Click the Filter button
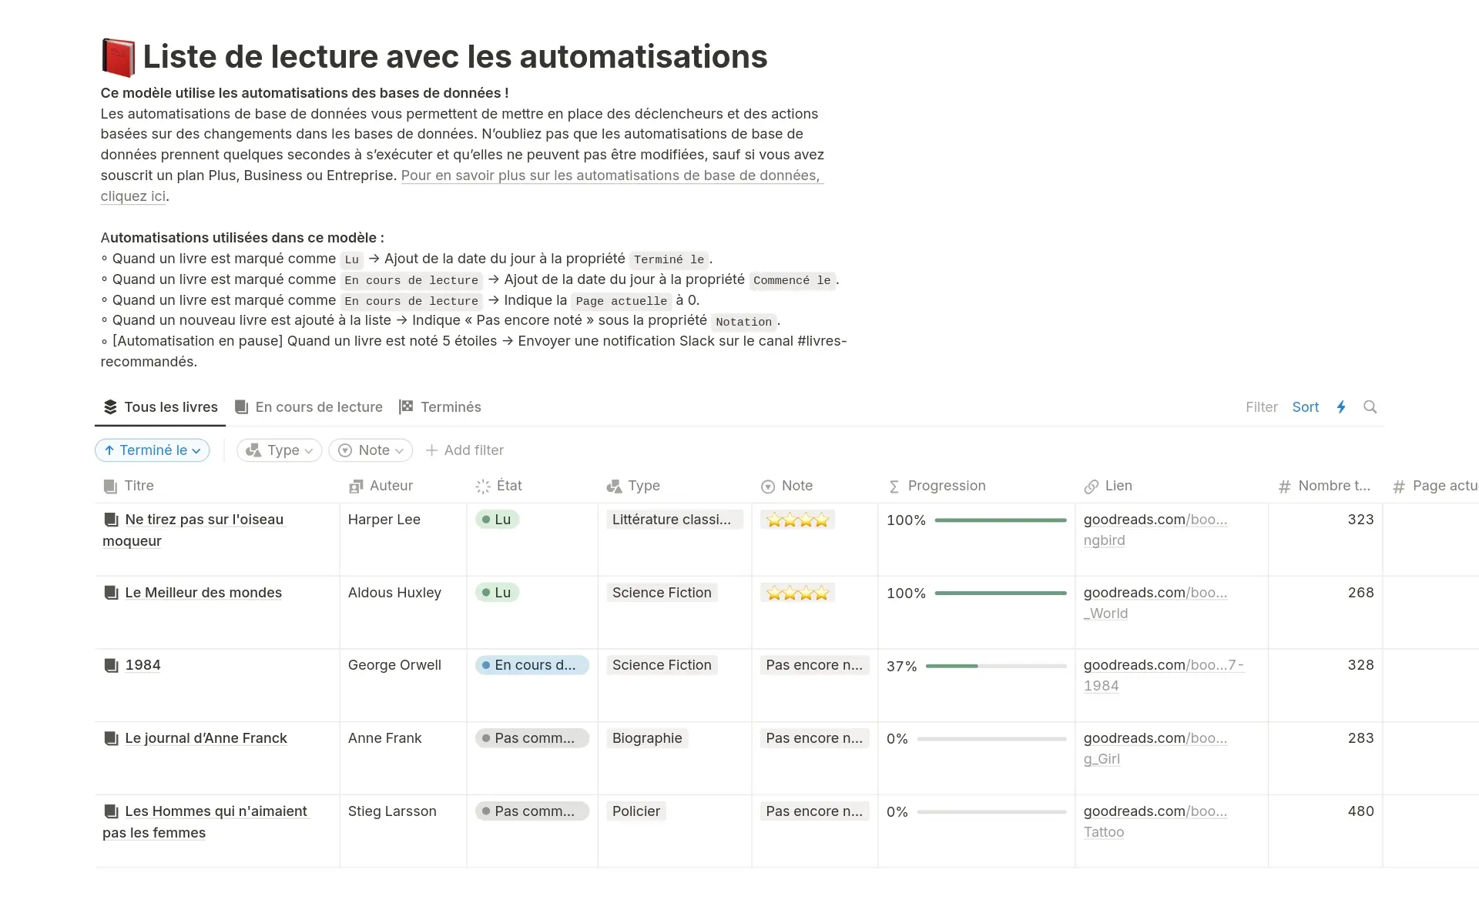This screenshot has height=923, width=1479. click(x=1261, y=407)
